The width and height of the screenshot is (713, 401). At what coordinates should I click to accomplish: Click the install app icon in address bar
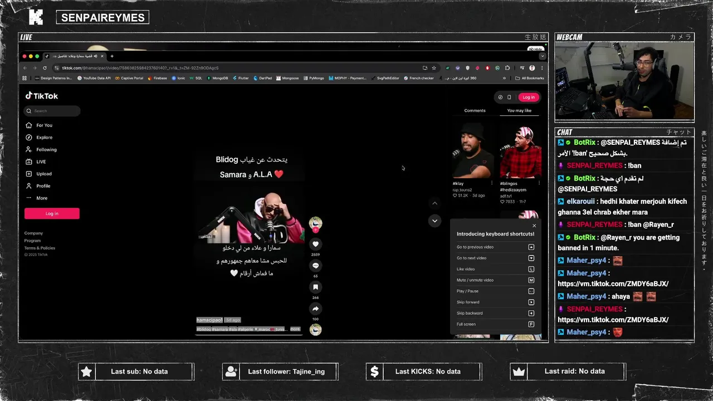(x=425, y=68)
